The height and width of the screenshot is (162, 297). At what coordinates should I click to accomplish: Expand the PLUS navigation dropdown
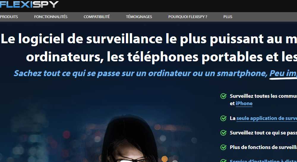[x=228, y=17]
